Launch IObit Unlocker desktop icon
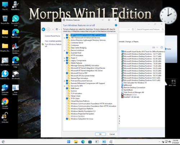This screenshot has width=180, height=145. tap(5, 117)
